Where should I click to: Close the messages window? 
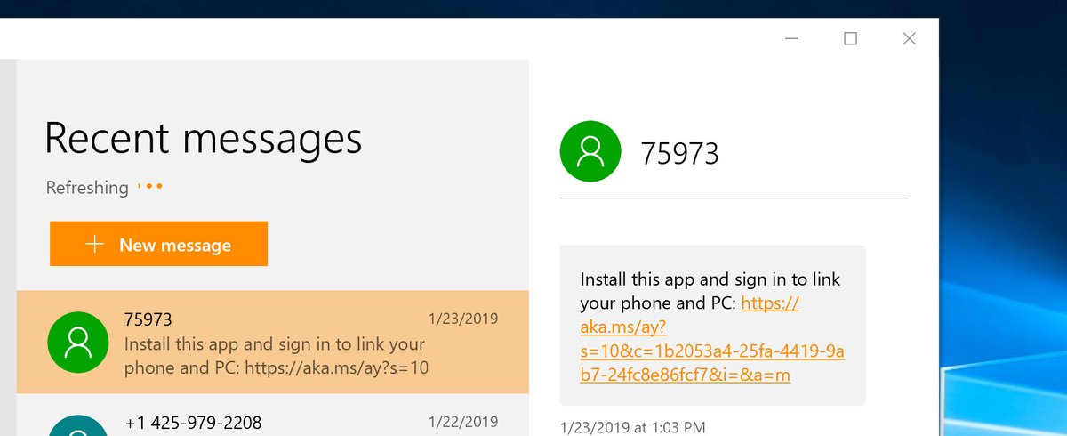click(909, 38)
